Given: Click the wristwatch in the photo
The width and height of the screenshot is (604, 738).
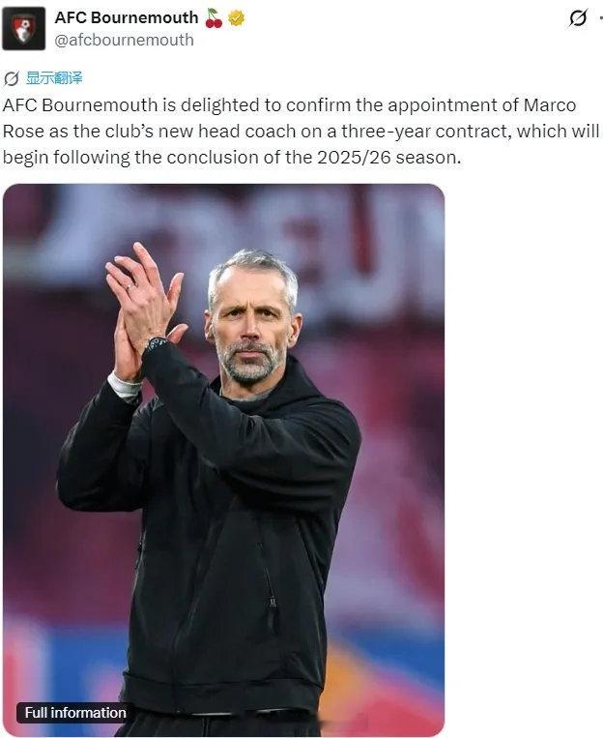Looking at the screenshot, I should click(x=157, y=342).
